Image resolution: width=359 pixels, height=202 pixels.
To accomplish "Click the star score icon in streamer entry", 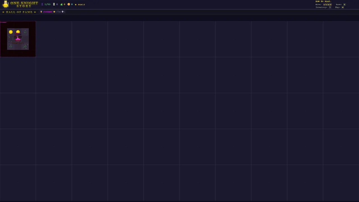I will 54,12.
